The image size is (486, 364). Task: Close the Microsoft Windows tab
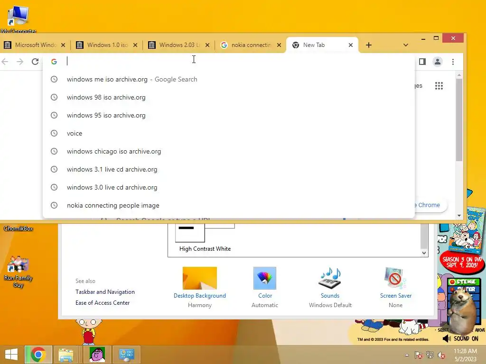63,45
